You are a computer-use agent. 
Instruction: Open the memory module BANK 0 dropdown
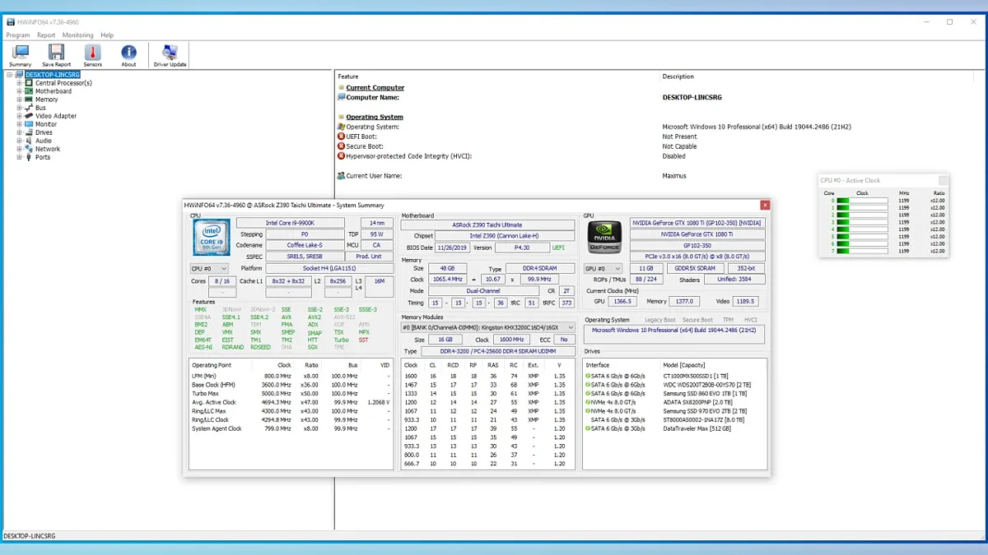[x=488, y=327]
